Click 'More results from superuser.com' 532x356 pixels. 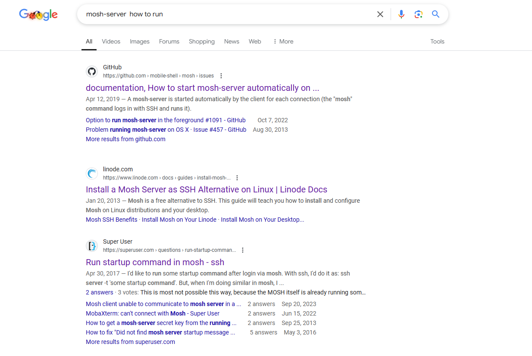[130, 342]
